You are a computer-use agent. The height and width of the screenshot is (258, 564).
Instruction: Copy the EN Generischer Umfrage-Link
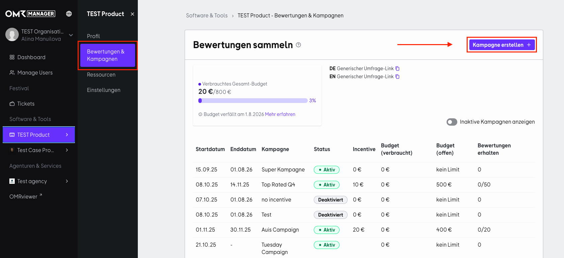pyautogui.click(x=397, y=77)
